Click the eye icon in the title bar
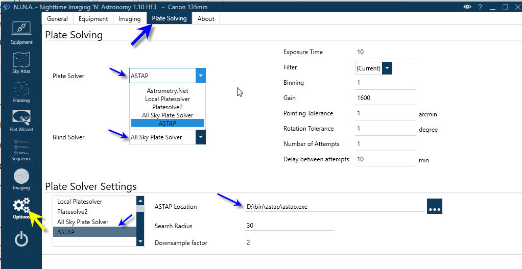The image size is (522, 269). (x=467, y=7)
